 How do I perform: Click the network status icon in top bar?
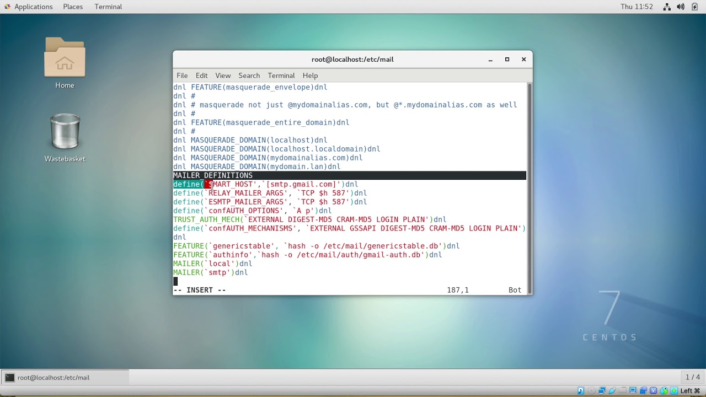point(667,7)
